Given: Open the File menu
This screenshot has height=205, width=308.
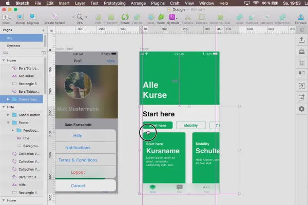Looking at the screenshot, I should tap(37, 3).
